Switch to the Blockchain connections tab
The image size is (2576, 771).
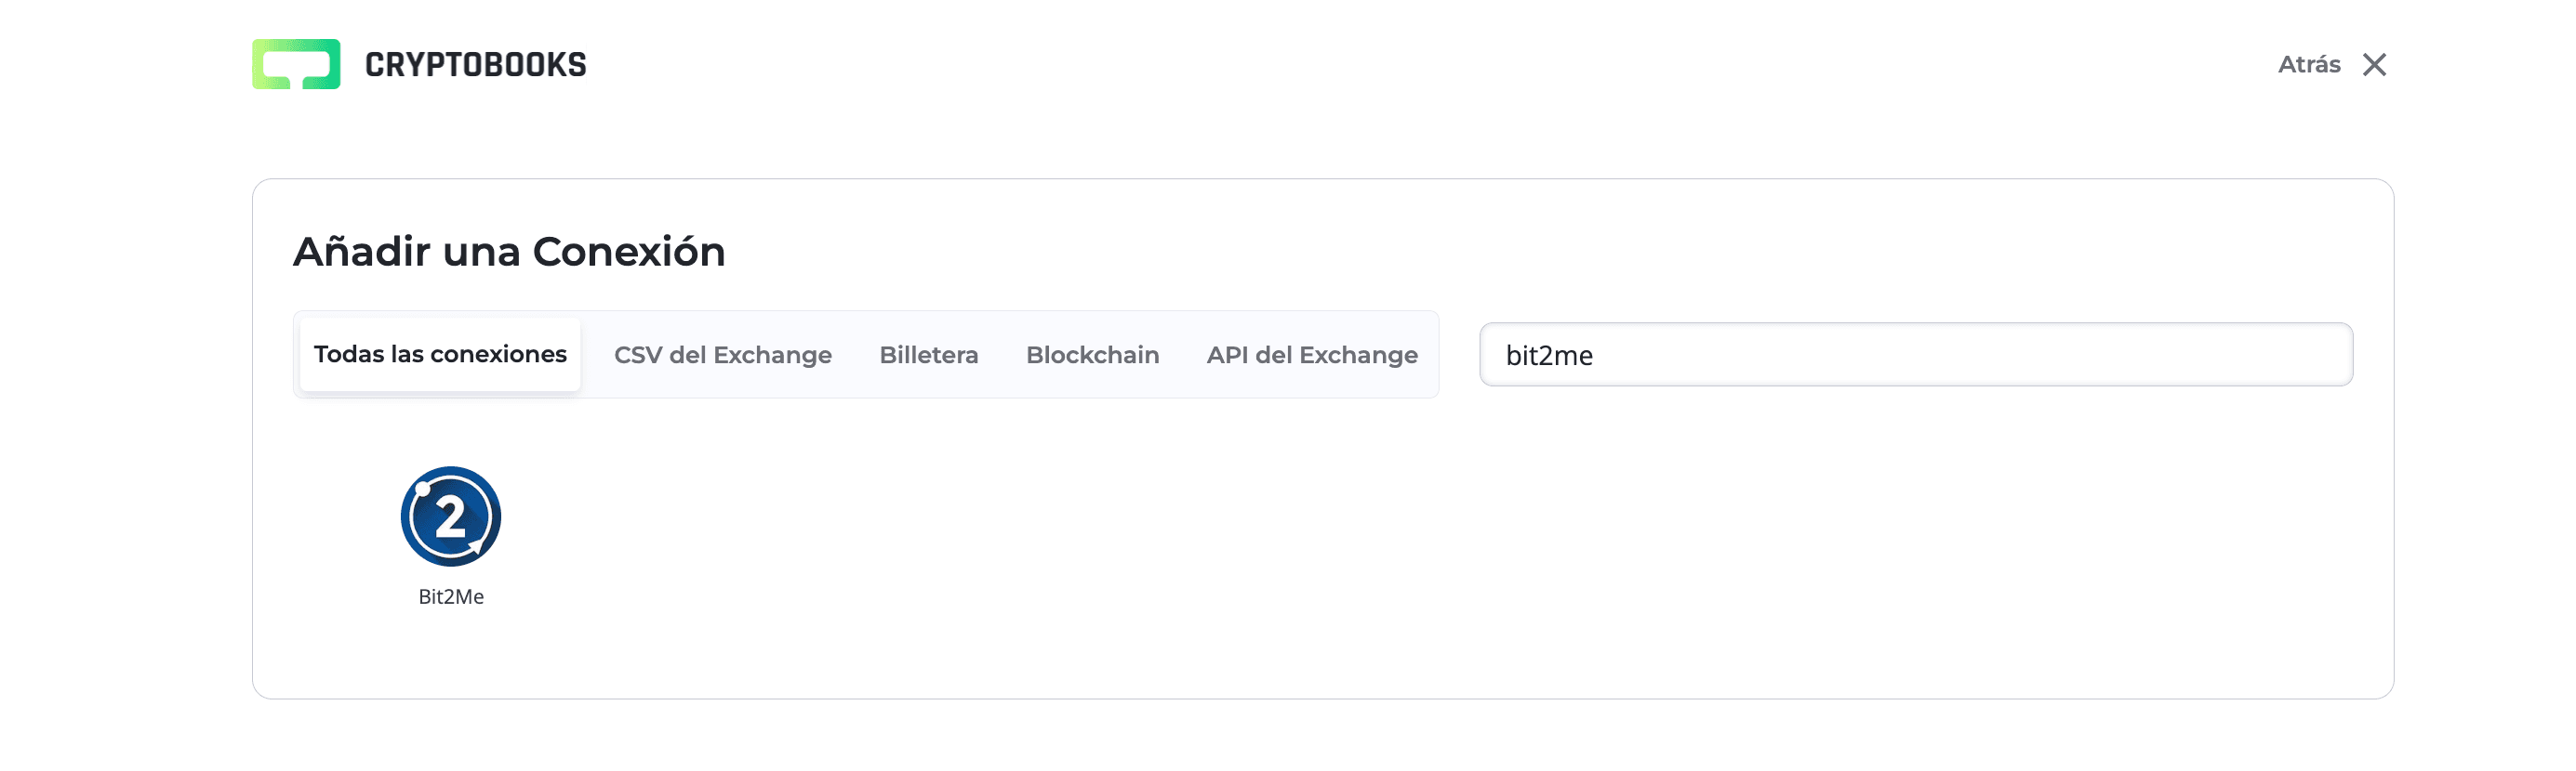tap(1092, 355)
